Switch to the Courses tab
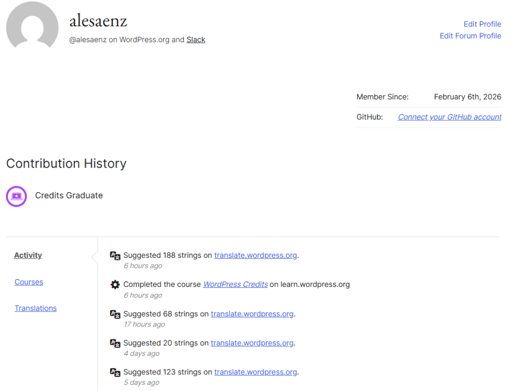 point(29,282)
